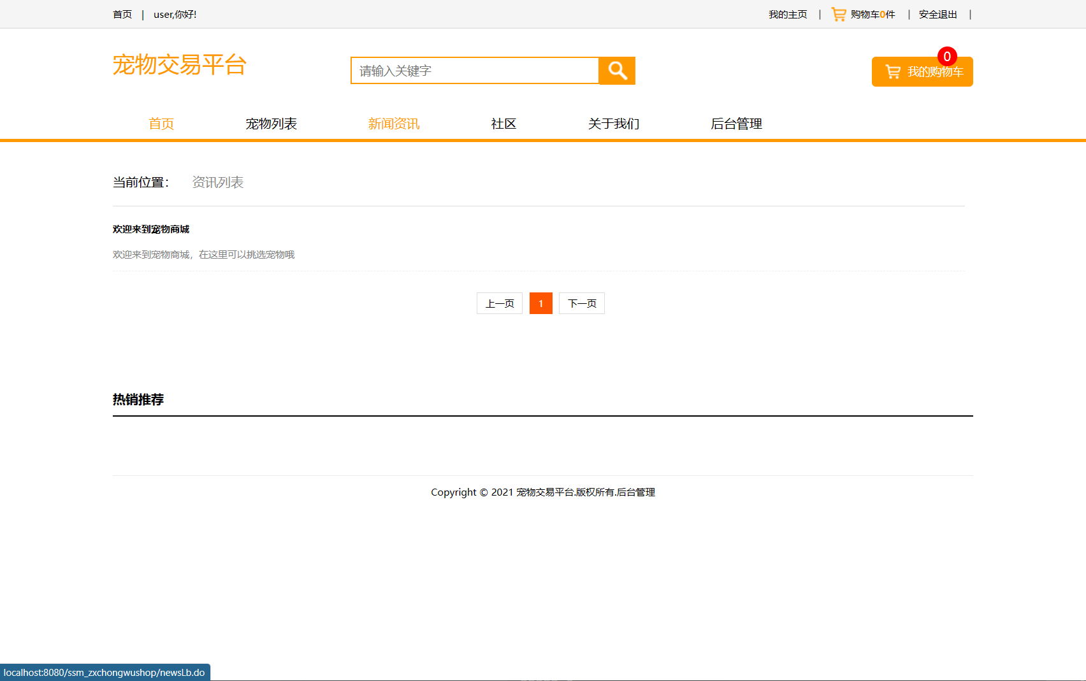Click the 我的购物车 button
Viewport: 1086px width, 681px height.
click(922, 71)
